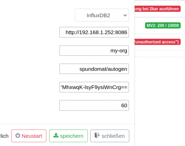Click the speichern label text
This screenshot has height=146, width=185.
72,136
